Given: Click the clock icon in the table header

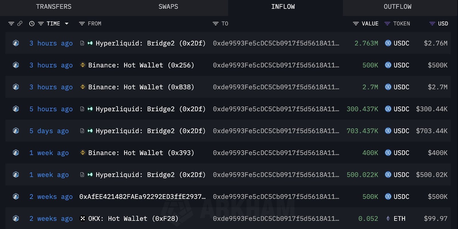Looking at the screenshot, I should 31,23.
